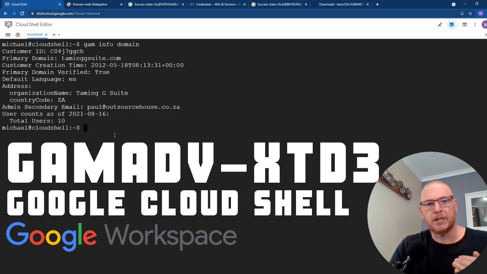Screen dimensions: 487x274
Task: Install the Cloud Shell app from the address bar
Action: [462, 13]
